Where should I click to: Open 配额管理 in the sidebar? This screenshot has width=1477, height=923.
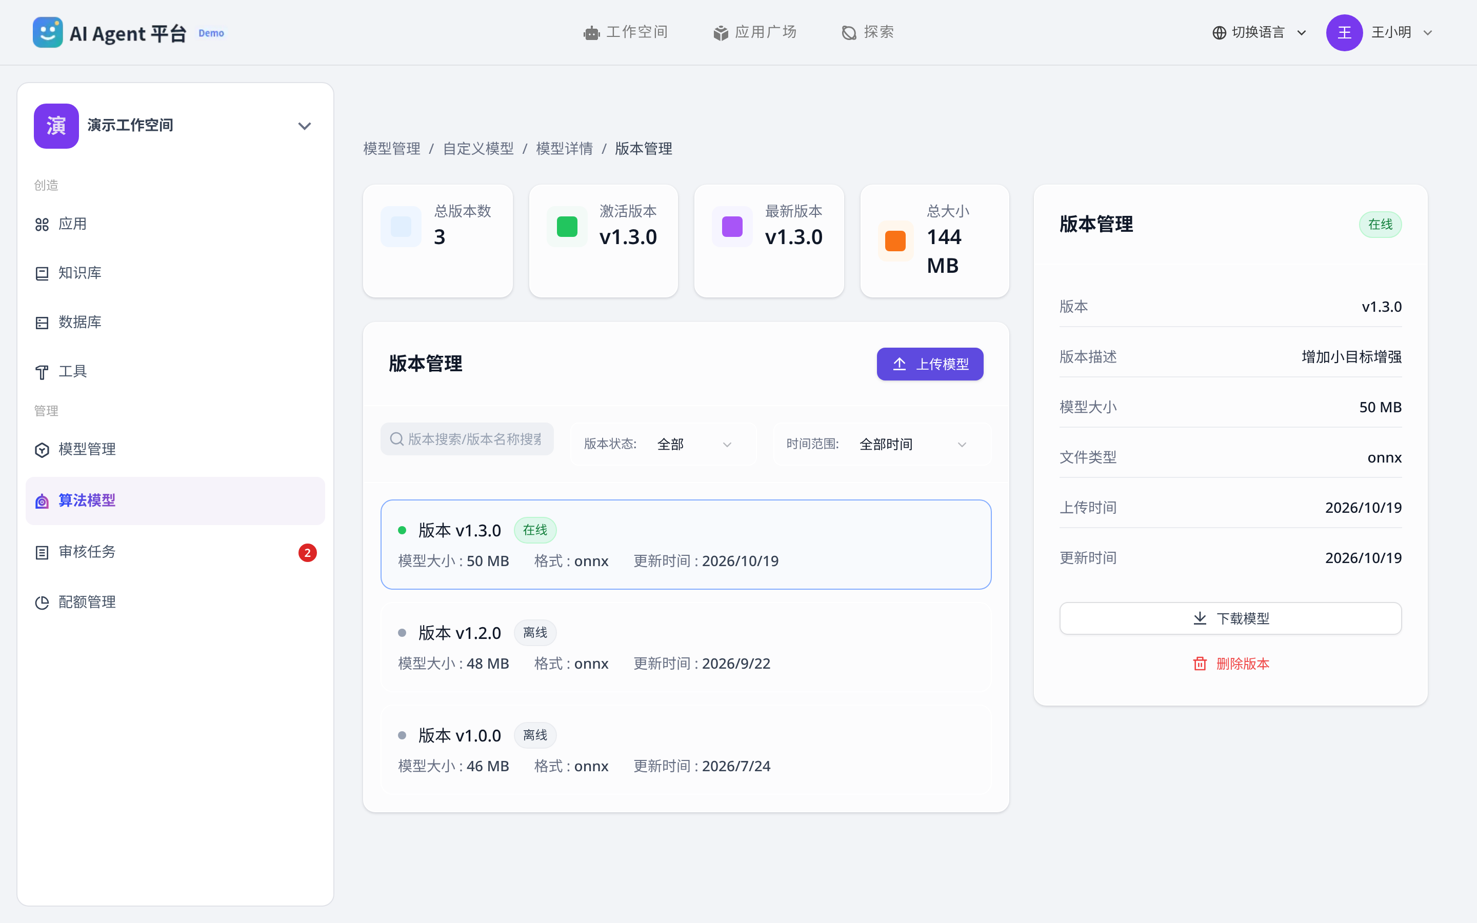pos(175,603)
